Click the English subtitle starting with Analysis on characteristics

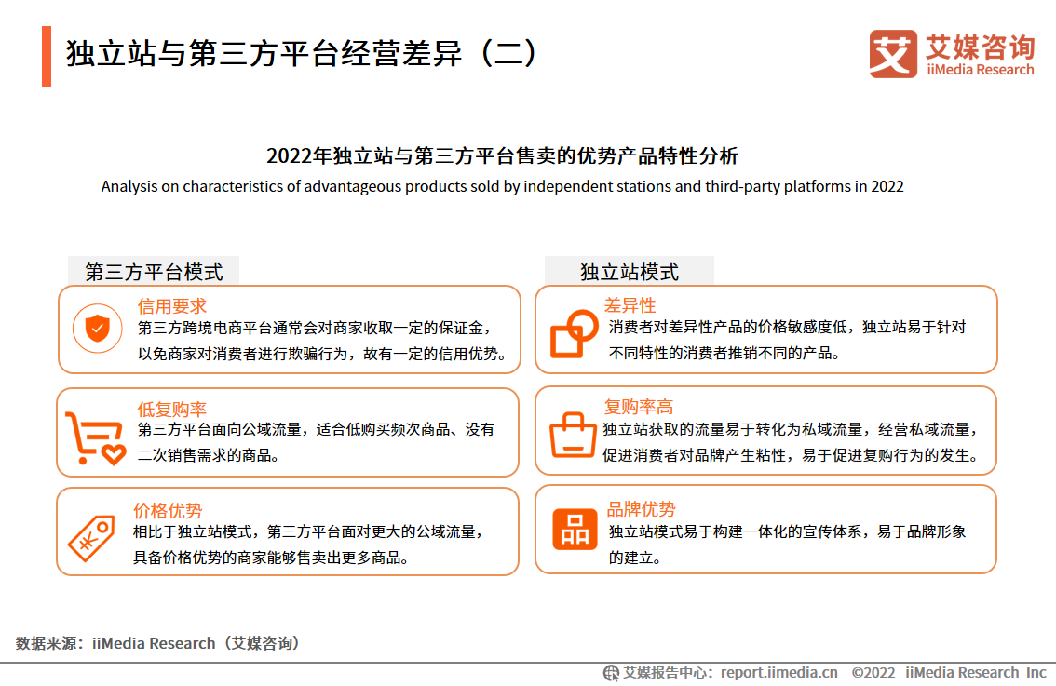pos(503,186)
